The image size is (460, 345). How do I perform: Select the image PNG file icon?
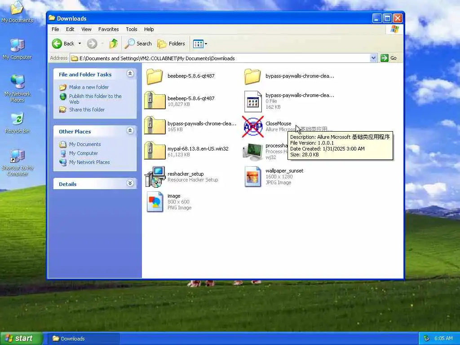point(155,202)
